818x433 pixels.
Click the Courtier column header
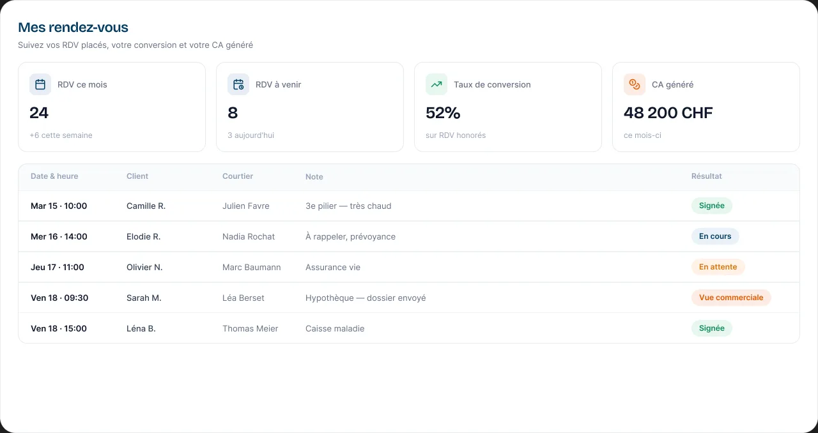point(238,176)
